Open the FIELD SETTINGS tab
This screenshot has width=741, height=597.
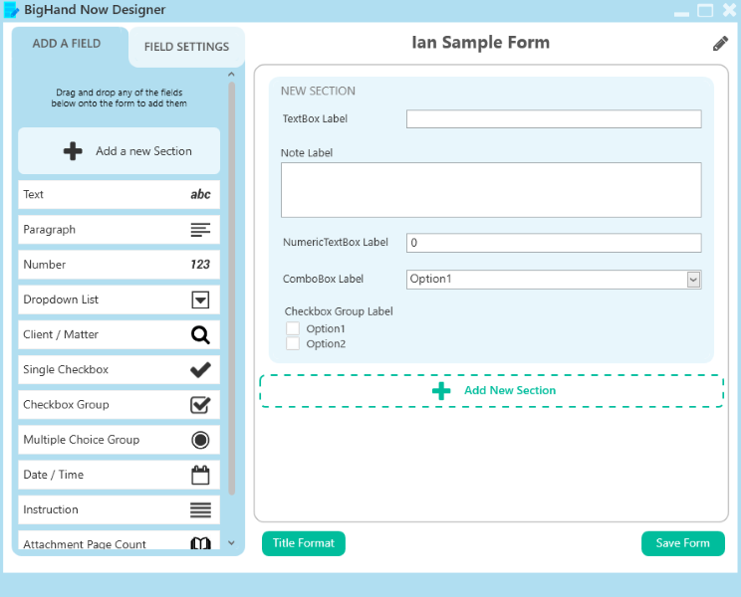pyautogui.click(x=186, y=47)
